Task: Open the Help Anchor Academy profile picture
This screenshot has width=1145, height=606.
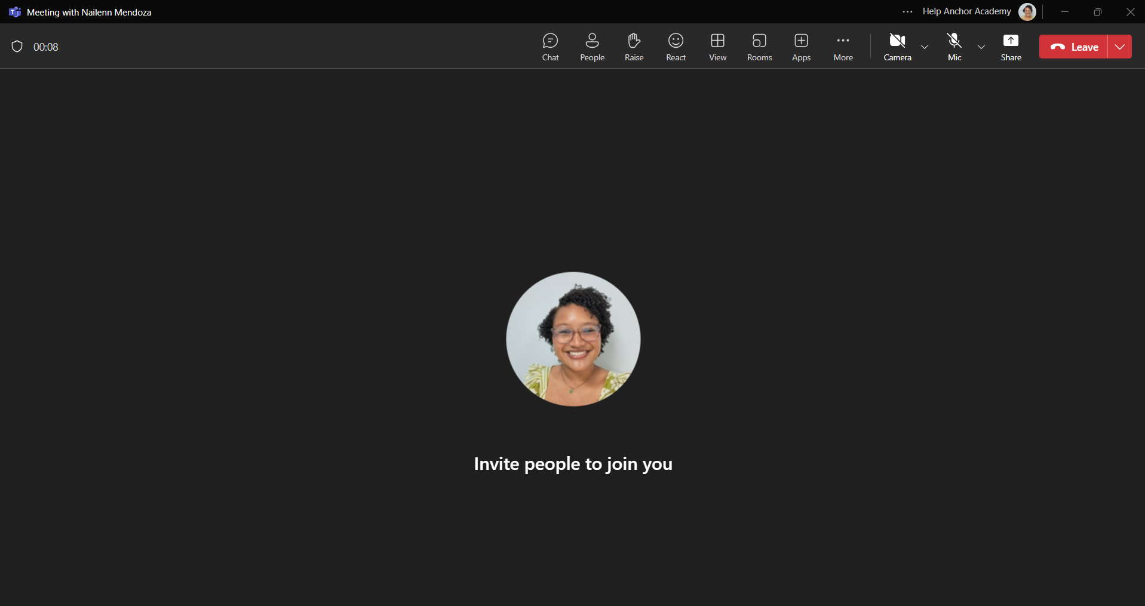Action: [x=1027, y=12]
